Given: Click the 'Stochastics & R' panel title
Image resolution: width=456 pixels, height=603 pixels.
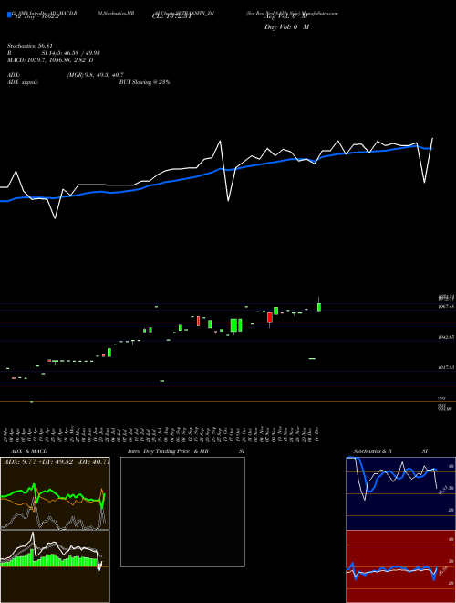Looking at the screenshot, I should (x=373, y=451).
